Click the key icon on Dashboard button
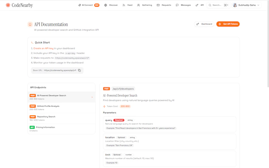 [x=198, y=24]
